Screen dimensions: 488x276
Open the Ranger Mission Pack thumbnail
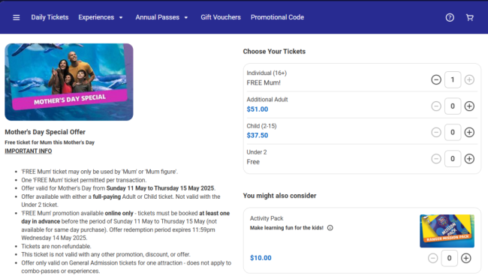click(x=447, y=231)
